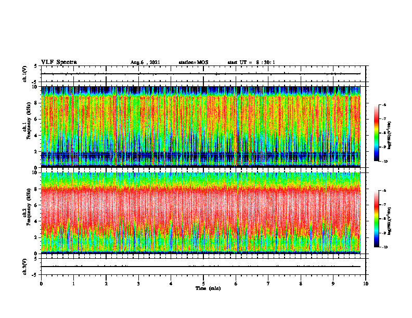Click time axis tick label "4"
This screenshot has width=412, height=318.
171,284
